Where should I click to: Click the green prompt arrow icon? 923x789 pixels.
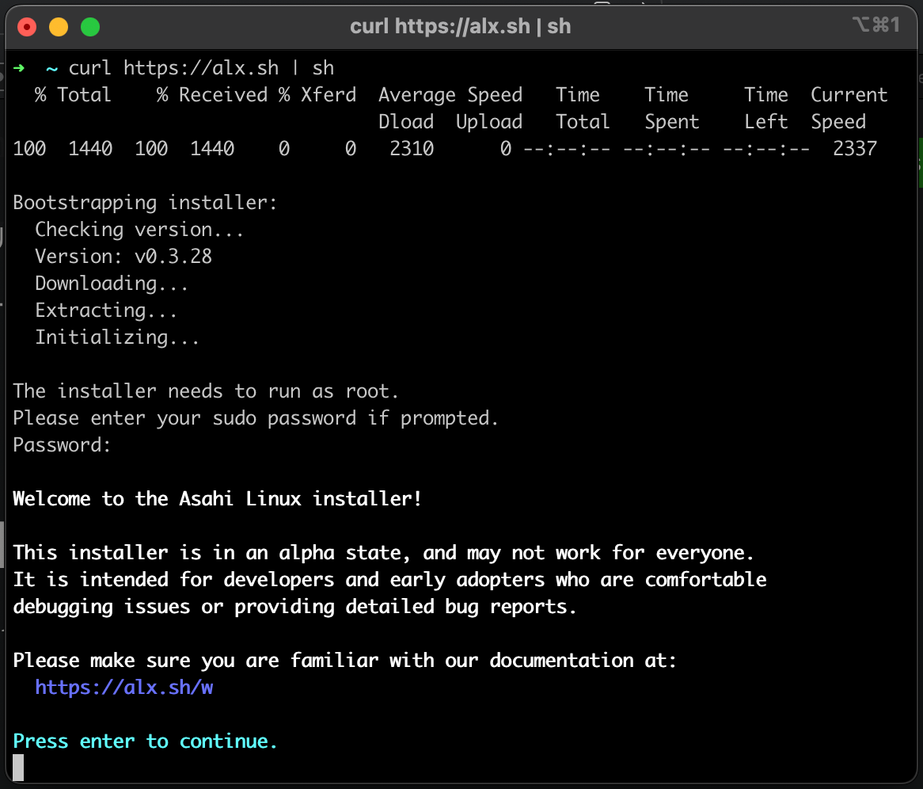coord(19,68)
